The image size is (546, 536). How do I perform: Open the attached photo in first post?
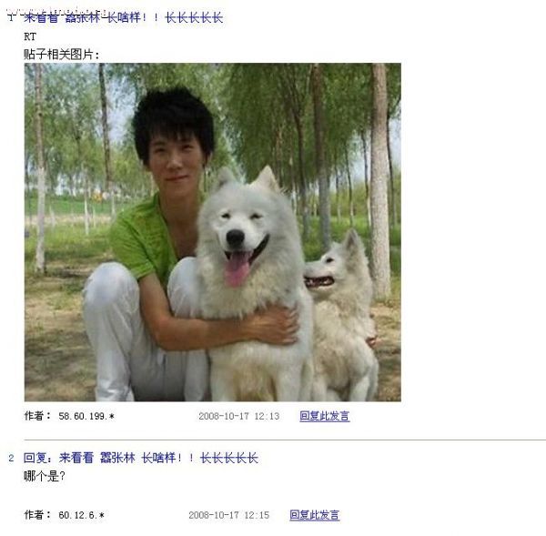(212, 232)
